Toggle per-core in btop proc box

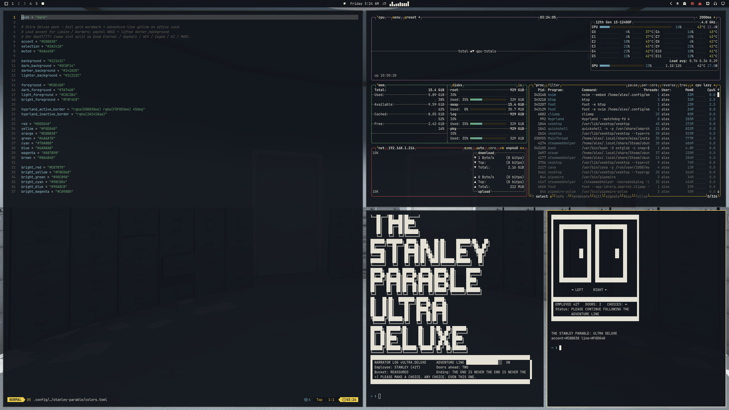pyautogui.click(x=650, y=85)
